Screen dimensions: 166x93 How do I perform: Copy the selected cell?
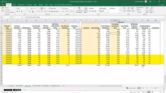pyautogui.click(x=8, y=10)
